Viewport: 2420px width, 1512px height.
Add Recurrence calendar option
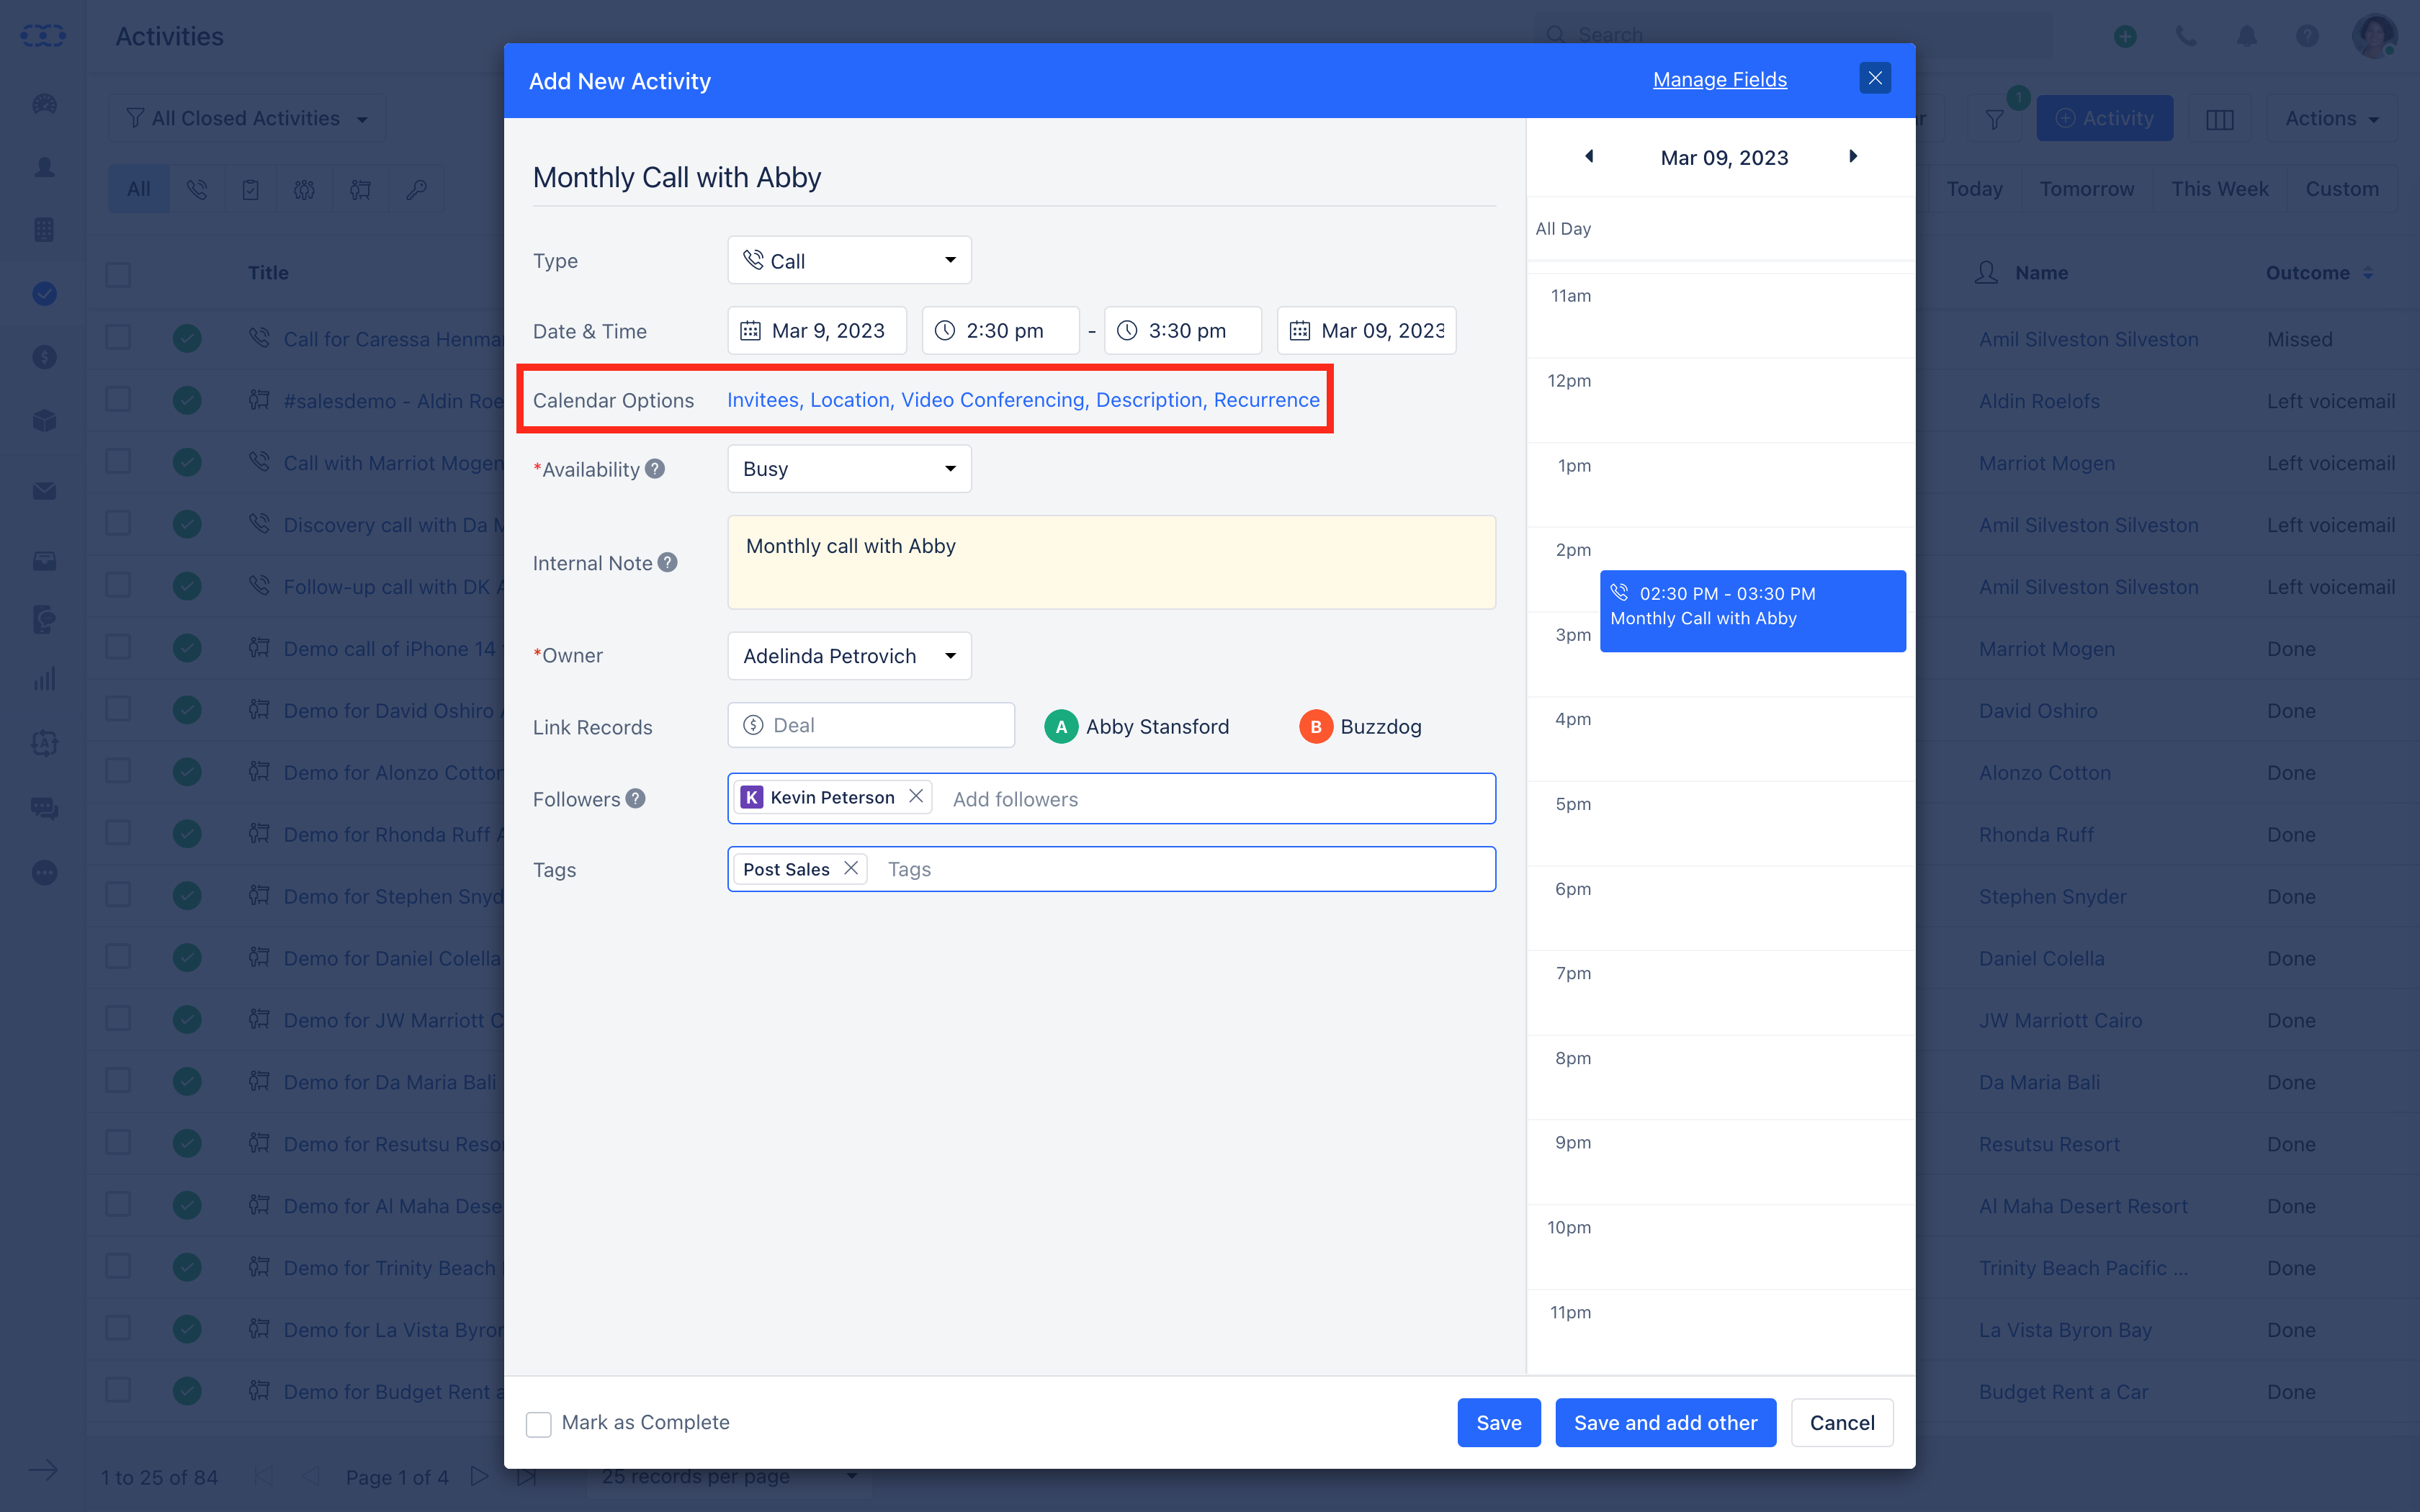(x=1266, y=400)
